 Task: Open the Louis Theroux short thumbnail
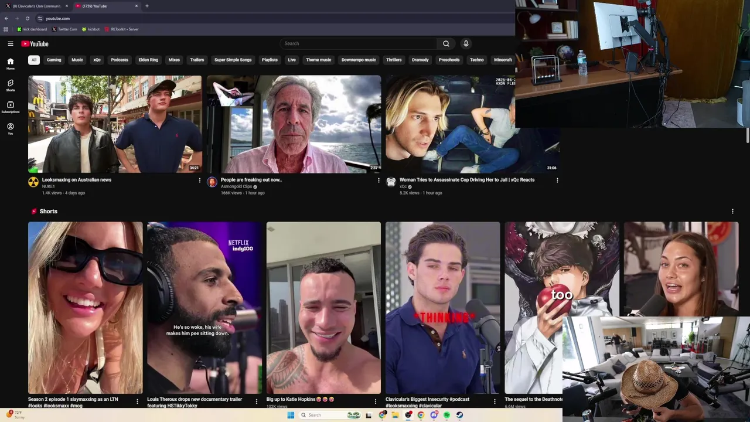(x=204, y=308)
